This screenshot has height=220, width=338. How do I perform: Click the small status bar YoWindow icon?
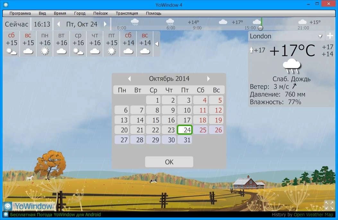(6, 215)
